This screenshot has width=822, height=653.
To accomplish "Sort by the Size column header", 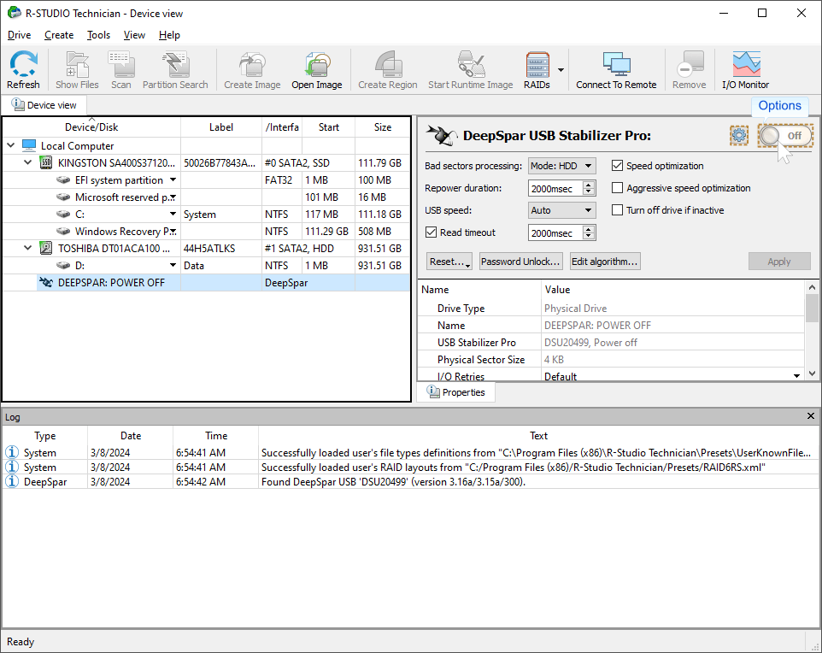I will 383,127.
